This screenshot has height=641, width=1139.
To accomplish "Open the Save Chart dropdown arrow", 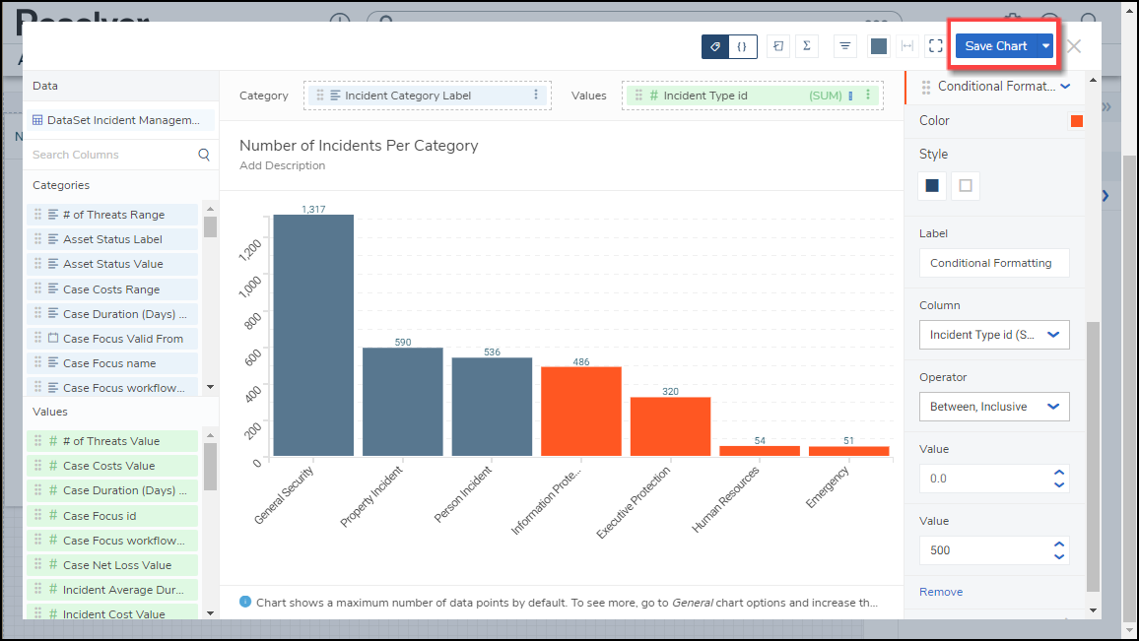I will pos(1045,46).
